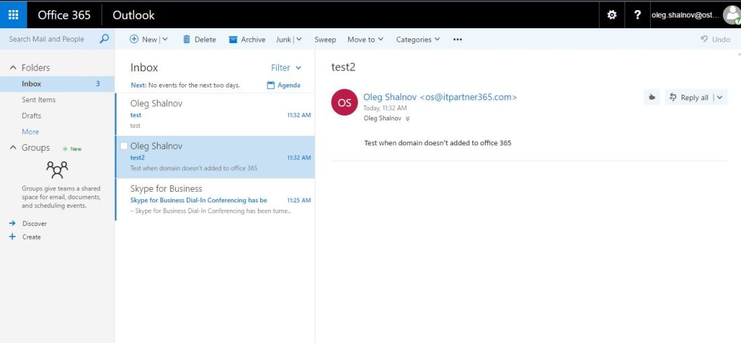This screenshot has height=343, width=741.
Task: Expand the Reply all dropdown arrow
Action: pyautogui.click(x=719, y=98)
